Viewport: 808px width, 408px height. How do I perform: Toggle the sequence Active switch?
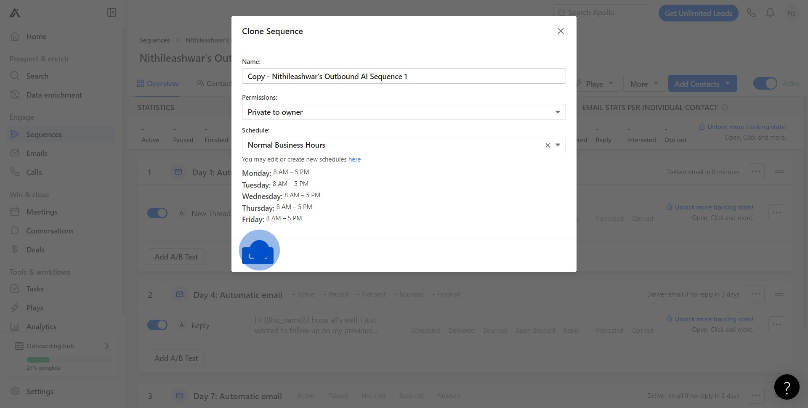pos(765,84)
